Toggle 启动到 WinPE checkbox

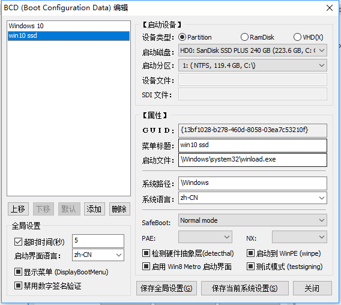tap(250, 253)
